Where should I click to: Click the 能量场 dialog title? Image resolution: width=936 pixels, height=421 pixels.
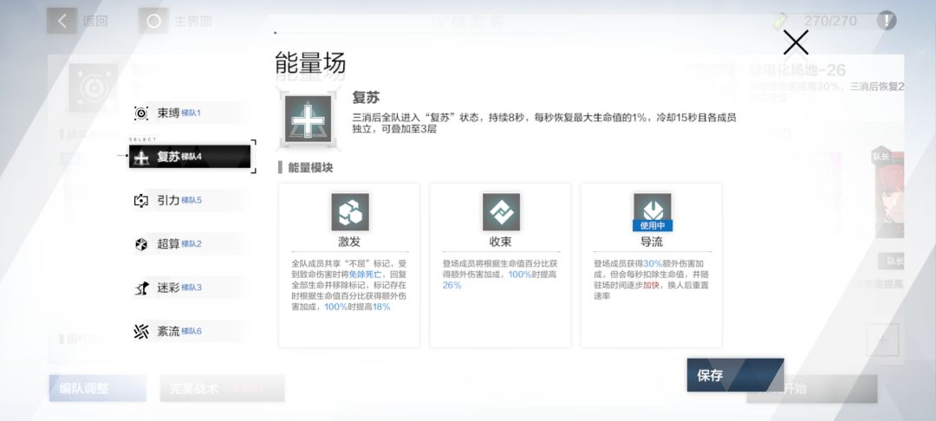(309, 62)
